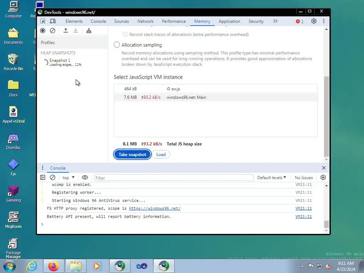Image resolution: width=364 pixels, height=273 pixels.
Task: Open console settings gear
Action: 323,178
